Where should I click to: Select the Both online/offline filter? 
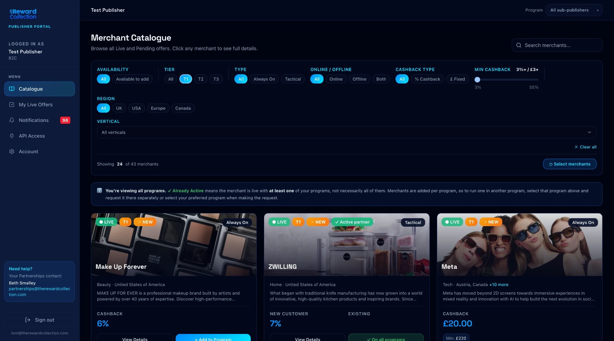381,79
